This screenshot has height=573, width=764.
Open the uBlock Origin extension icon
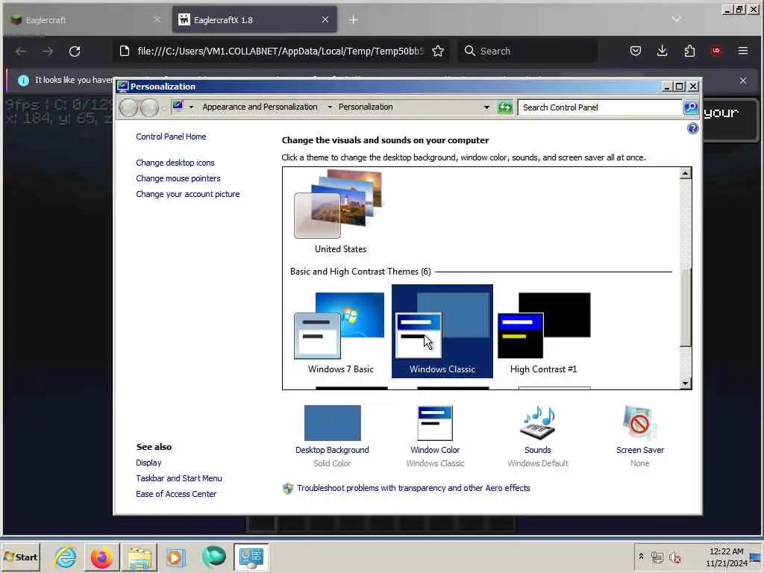[716, 51]
